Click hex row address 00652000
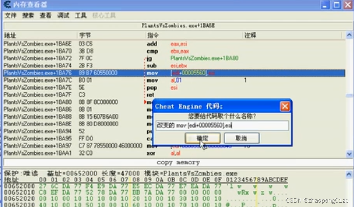The height and width of the screenshot is (207, 354). [x=19, y=186]
